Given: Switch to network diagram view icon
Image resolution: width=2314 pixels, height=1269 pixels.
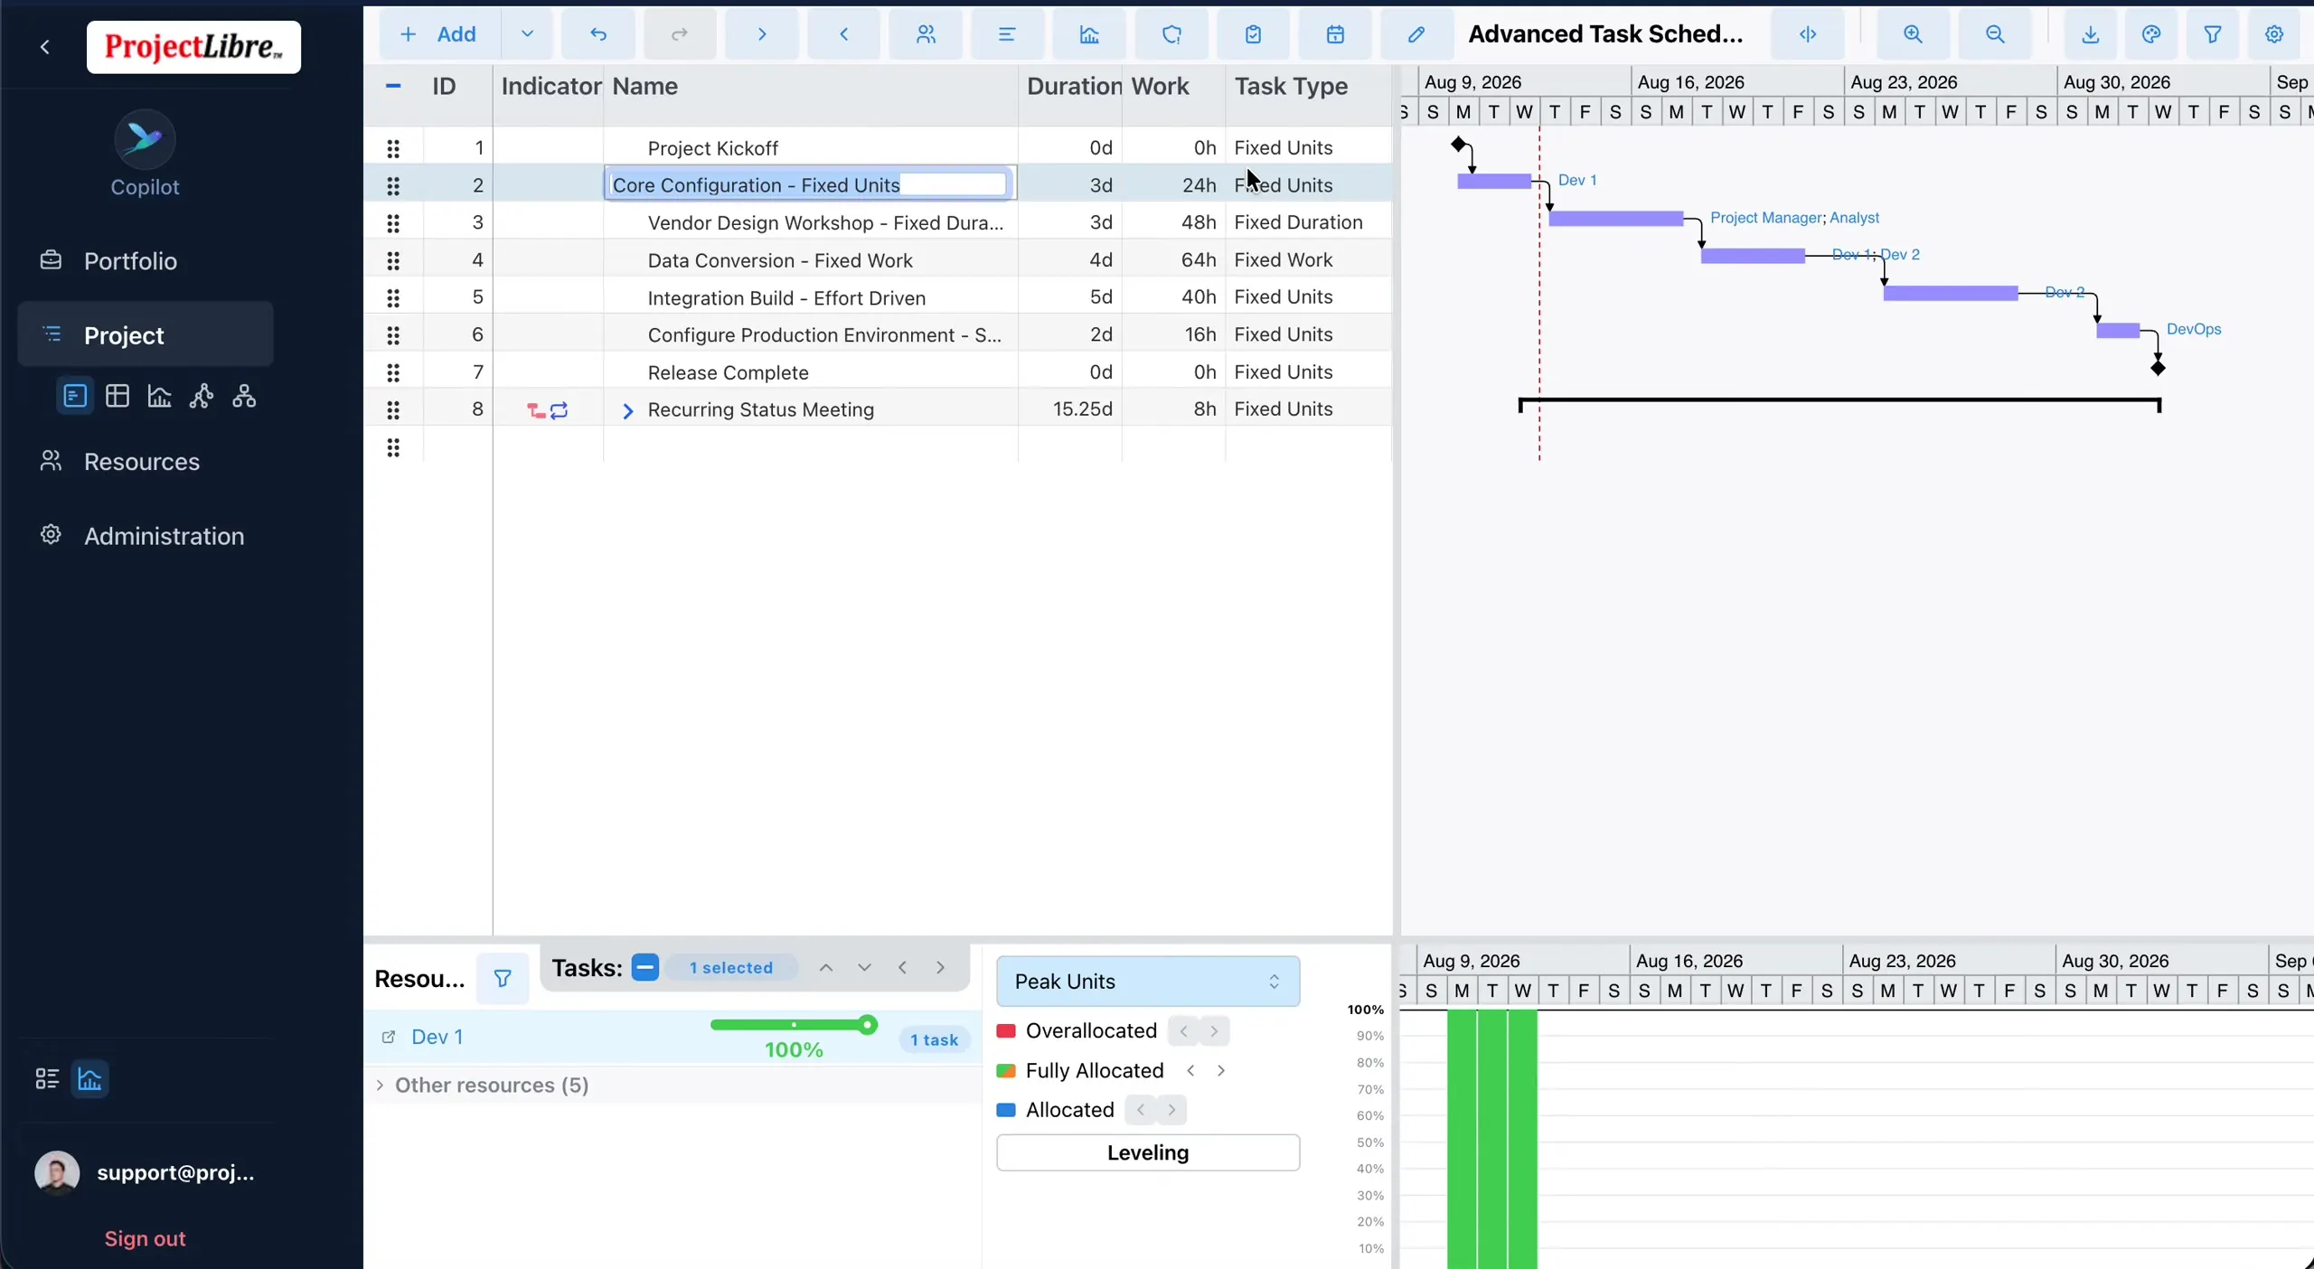Looking at the screenshot, I should tap(202, 396).
